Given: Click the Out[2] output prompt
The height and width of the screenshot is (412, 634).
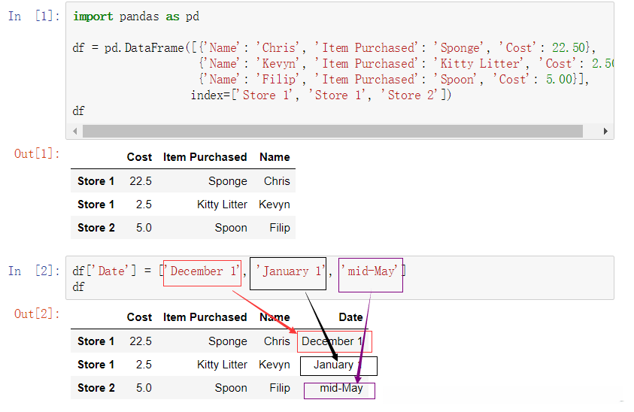Looking at the screenshot, I should click(35, 314).
